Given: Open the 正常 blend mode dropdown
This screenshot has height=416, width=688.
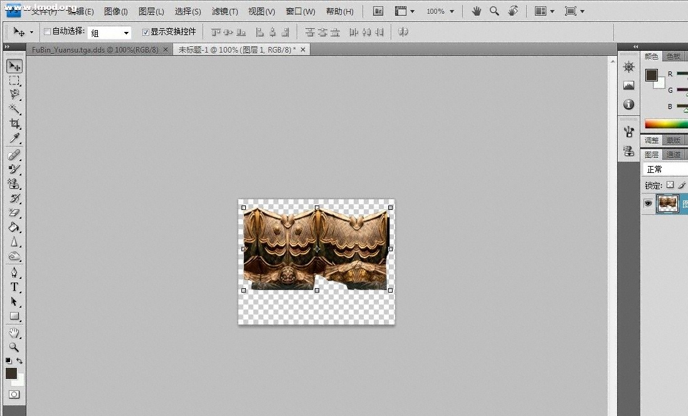Looking at the screenshot, I should (x=665, y=169).
